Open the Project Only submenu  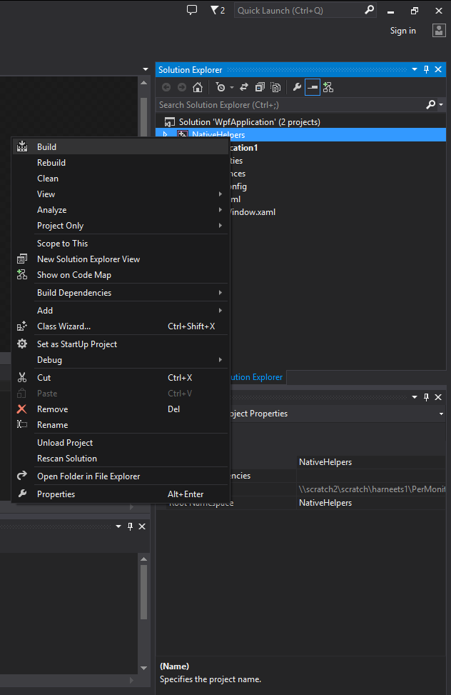pyautogui.click(x=120, y=226)
